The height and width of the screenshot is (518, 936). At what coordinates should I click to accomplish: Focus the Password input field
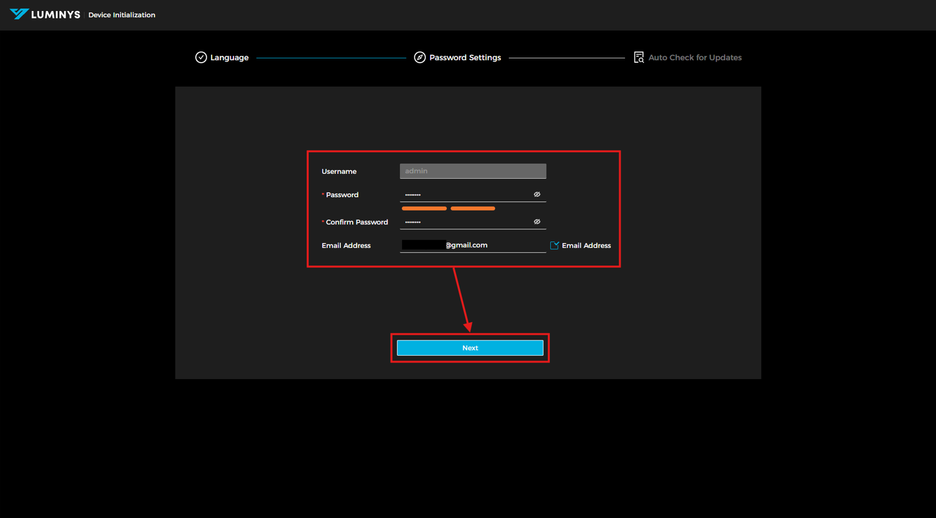[x=464, y=195]
